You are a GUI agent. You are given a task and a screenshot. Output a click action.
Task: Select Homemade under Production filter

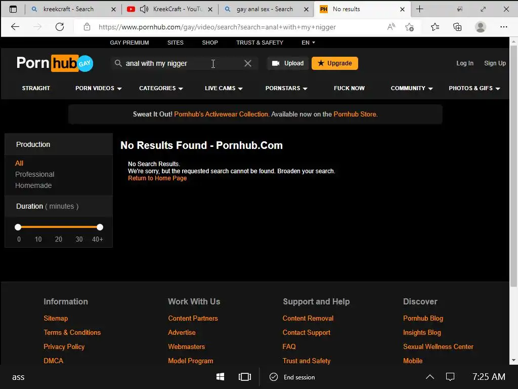(33, 185)
